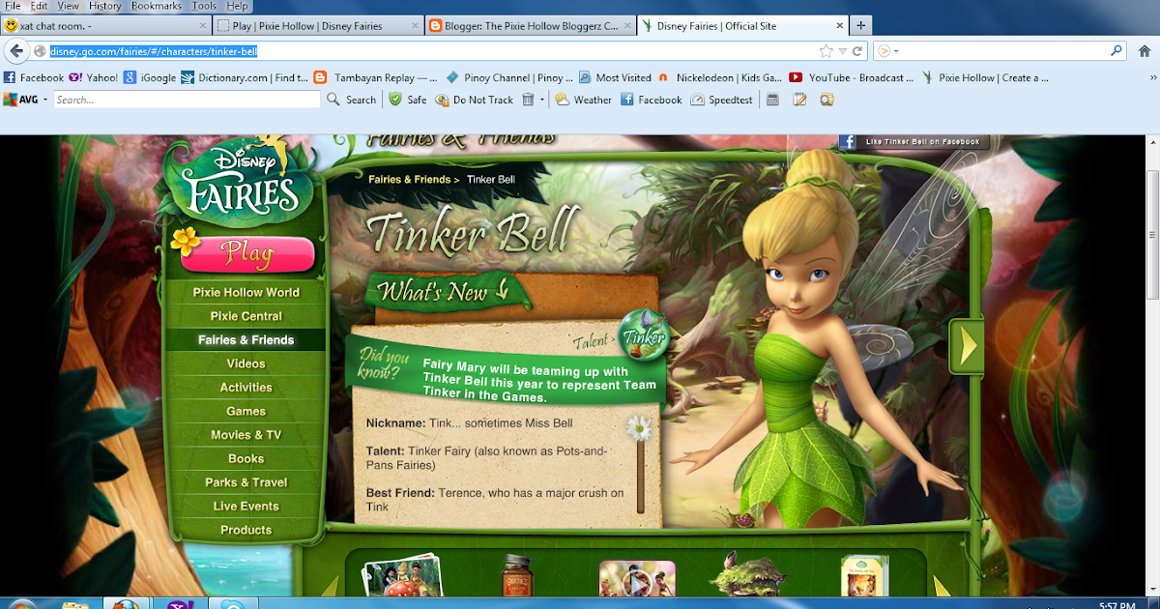Image resolution: width=1160 pixels, height=609 pixels.
Task: Click the AVG toolbar logo
Action: click(x=20, y=100)
